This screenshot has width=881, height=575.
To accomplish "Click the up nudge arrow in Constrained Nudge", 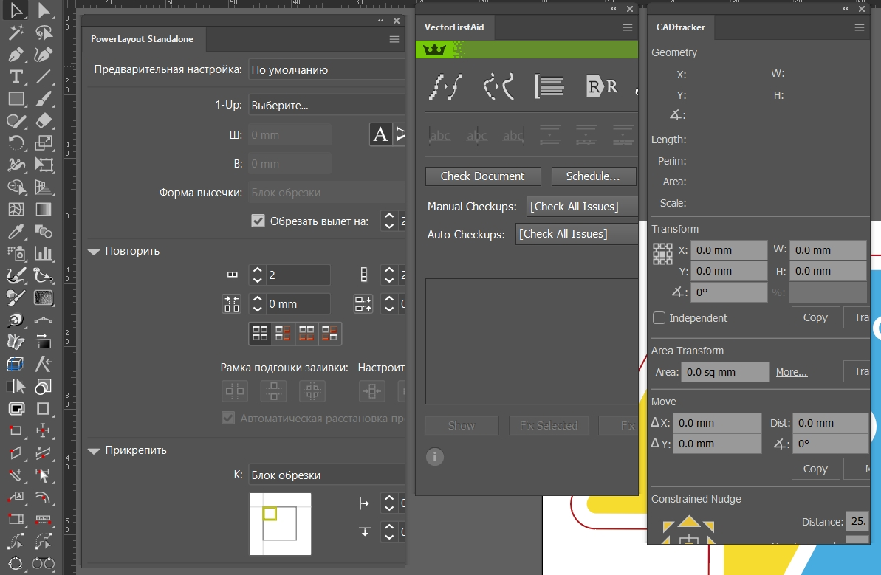I will (x=689, y=522).
